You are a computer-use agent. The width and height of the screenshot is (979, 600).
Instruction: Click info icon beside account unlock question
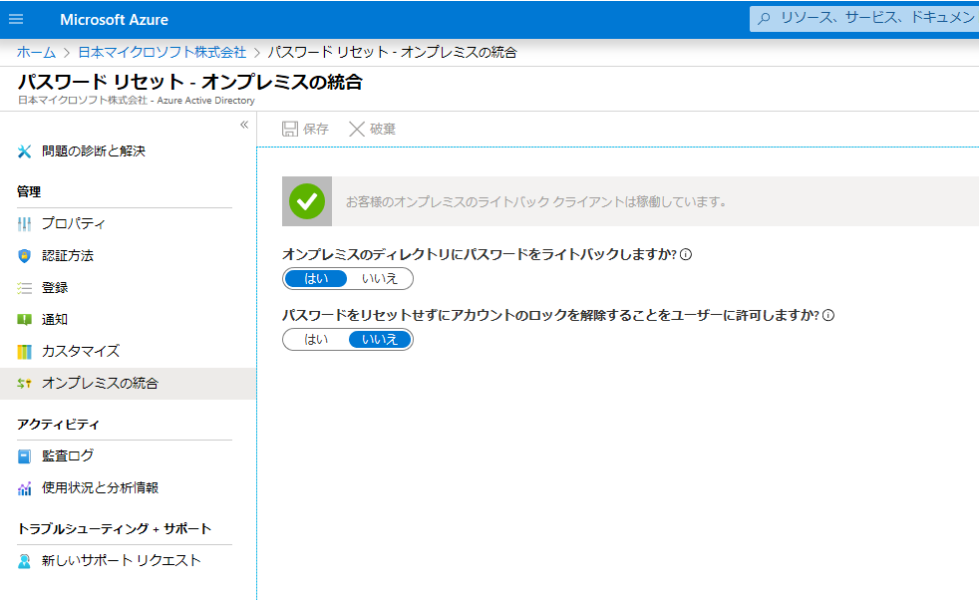coord(827,315)
